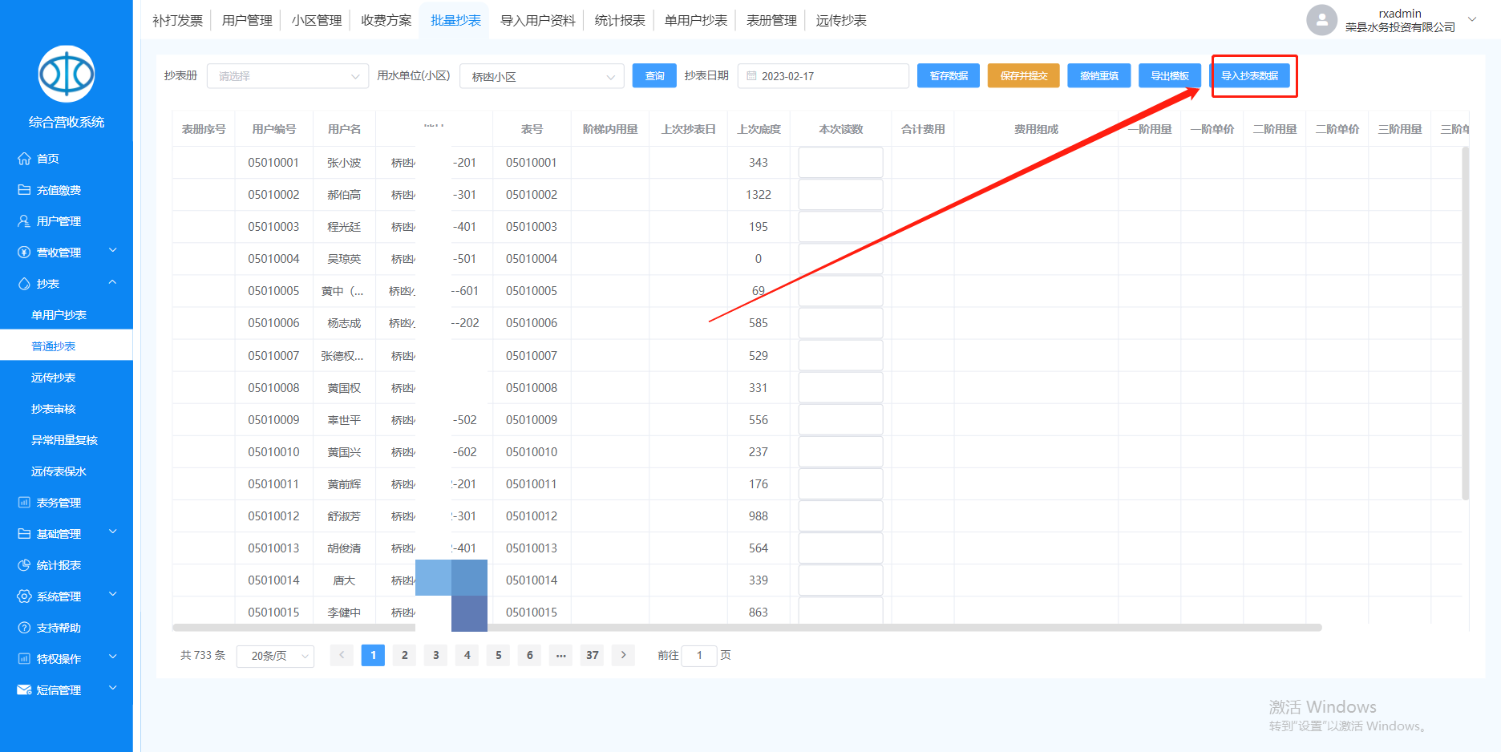Click user number 05010007 cell
The height and width of the screenshot is (752, 1501).
[273, 356]
